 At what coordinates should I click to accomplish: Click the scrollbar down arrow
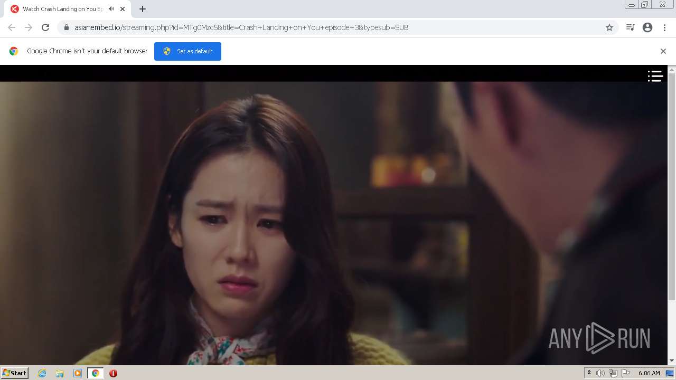click(x=672, y=361)
